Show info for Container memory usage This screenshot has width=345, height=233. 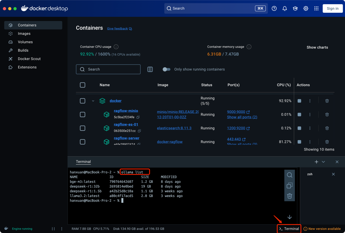pos(249,47)
